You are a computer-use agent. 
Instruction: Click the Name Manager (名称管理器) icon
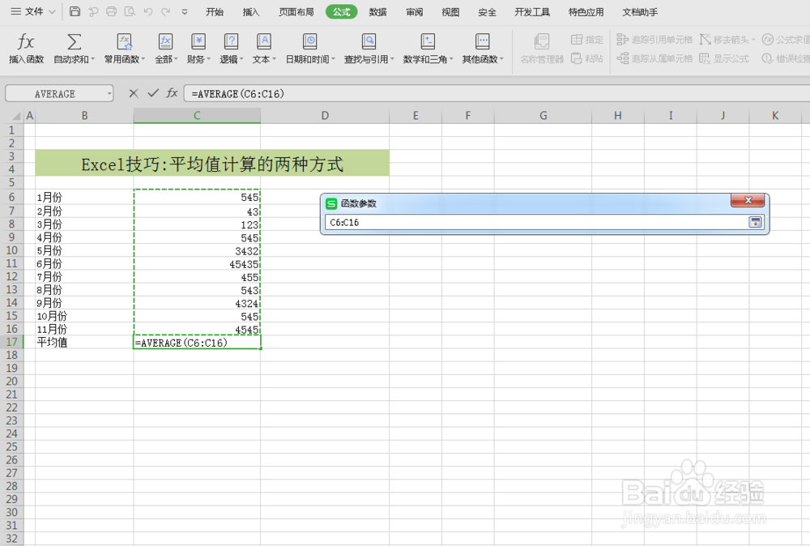(x=542, y=41)
